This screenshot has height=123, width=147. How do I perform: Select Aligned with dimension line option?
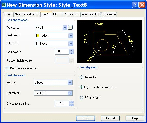(81, 87)
